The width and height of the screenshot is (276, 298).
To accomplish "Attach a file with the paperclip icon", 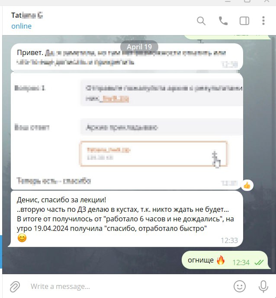I will point(15,286).
